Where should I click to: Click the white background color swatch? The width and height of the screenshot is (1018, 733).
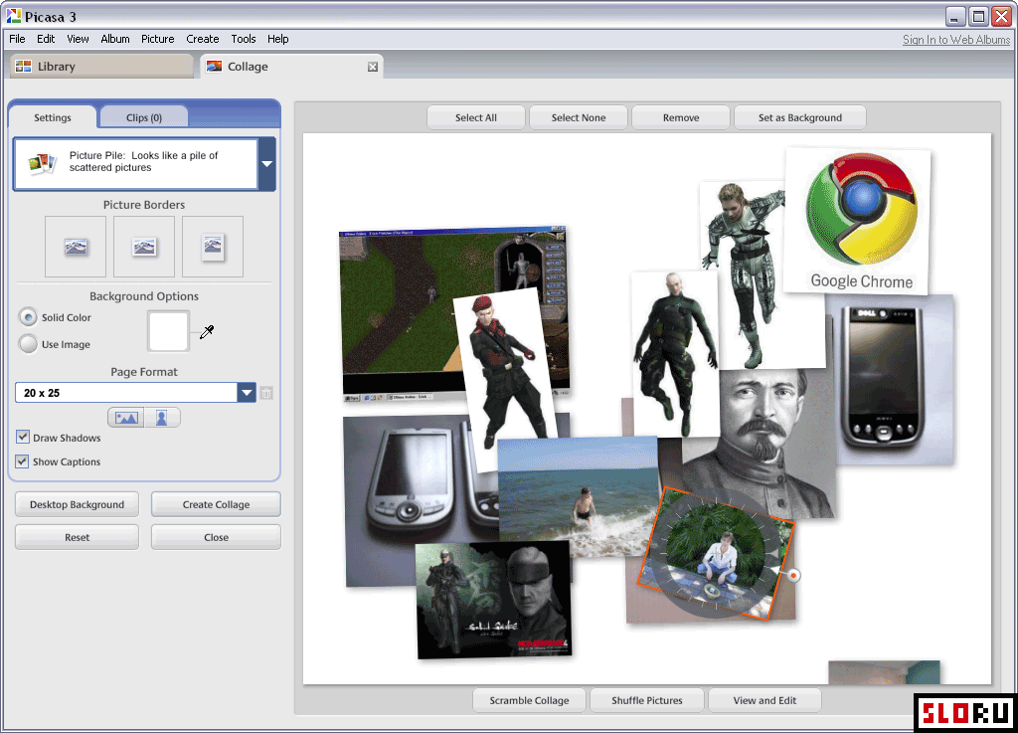(x=168, y=331)
